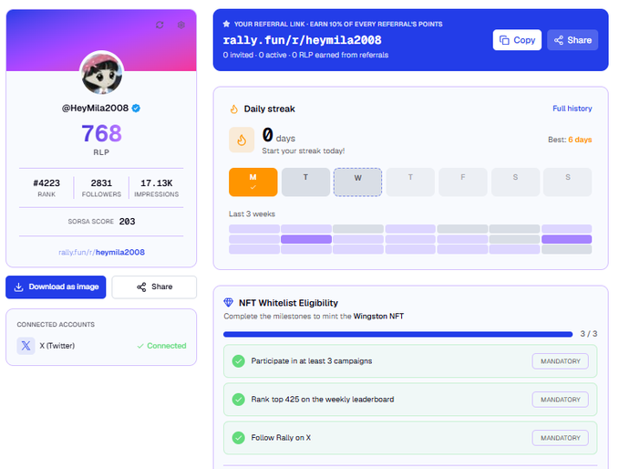Click MANDATORY badge on Rank top 425 row
Image resolution: width=619 pixels, height=469 pixels.
(x=560, y=400)
